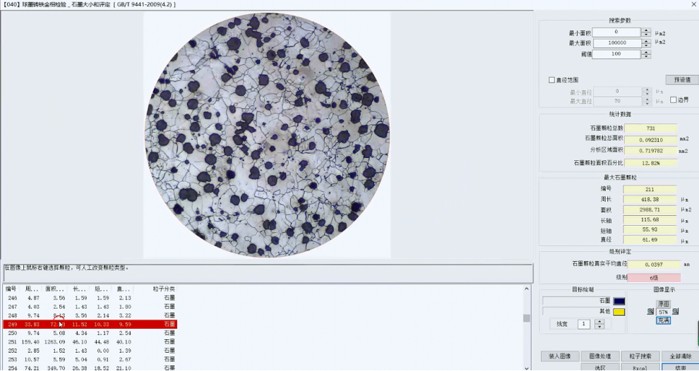Open the 石墨 dark blue color swatch
699x371 pixels.
click(619, 301)
